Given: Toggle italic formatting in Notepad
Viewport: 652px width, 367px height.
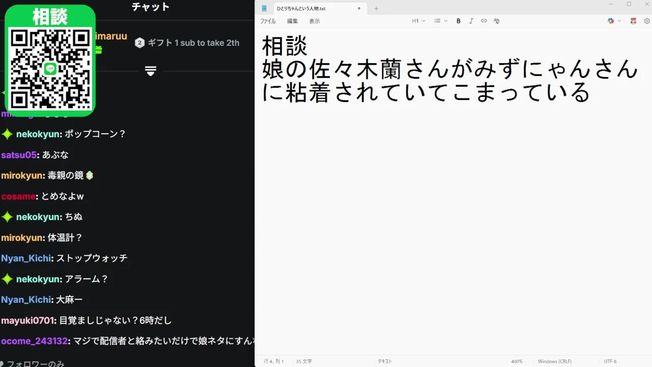Looking at the screenshot, I should pyautogui.click(x=471, y=21).
